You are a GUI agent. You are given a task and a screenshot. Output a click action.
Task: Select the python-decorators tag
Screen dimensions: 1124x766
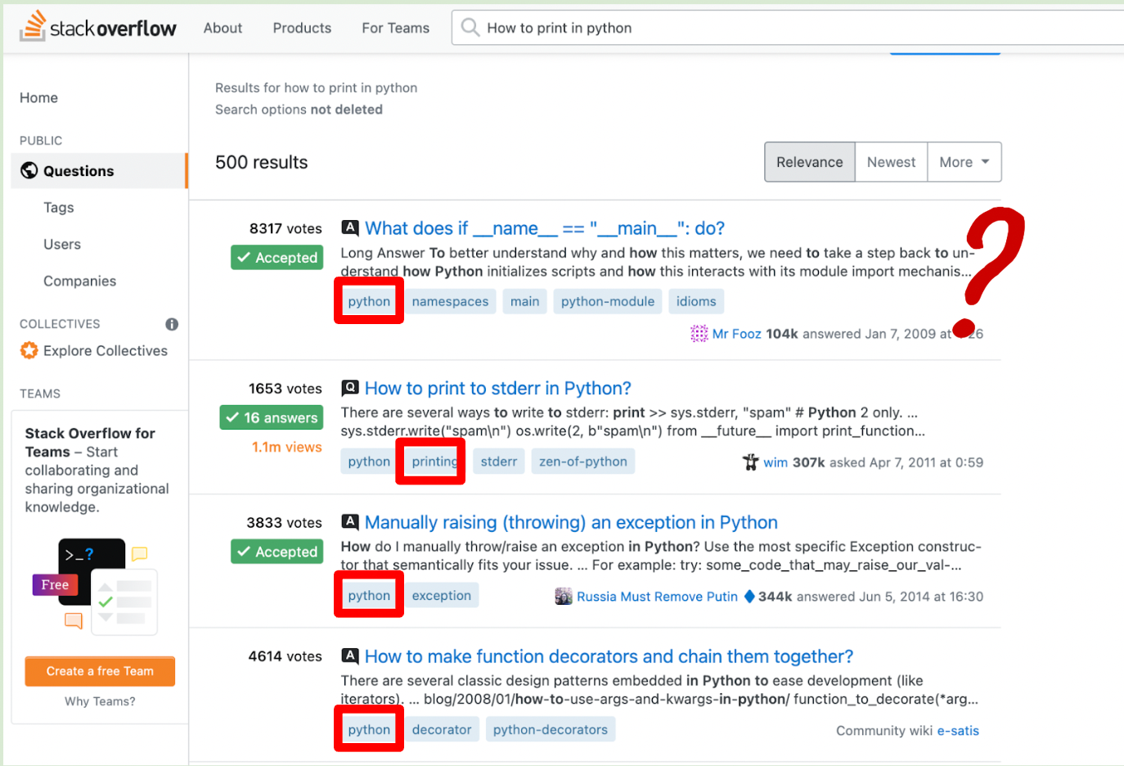(550, 729)
